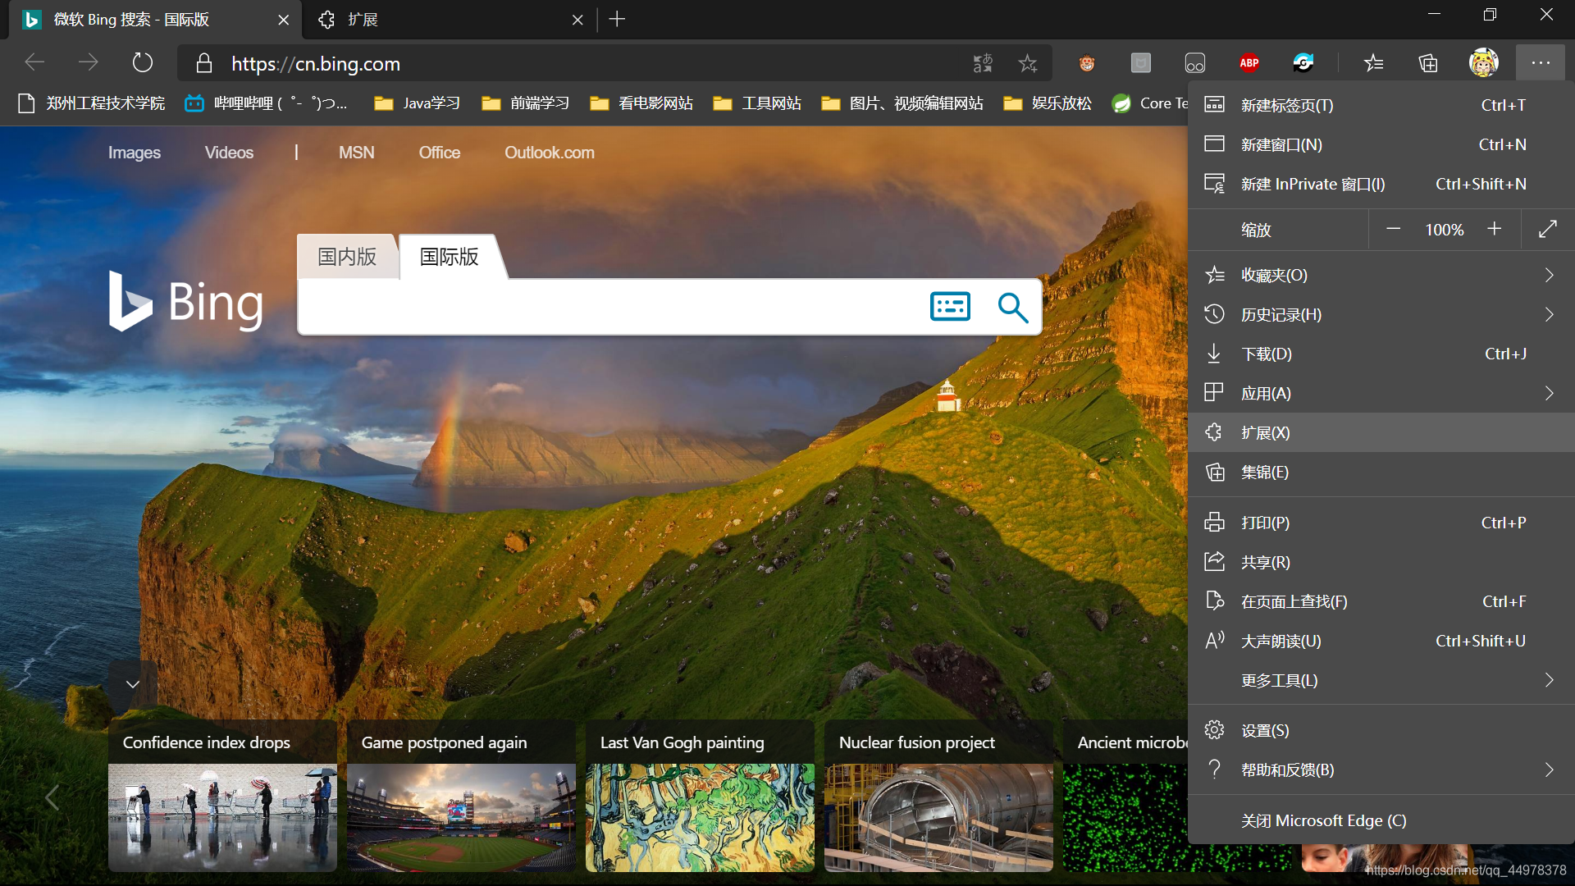The width and height of the screenshot is (1575, 886).
Task: Open the Last Van Gogh painting thumbnail
Action: point(700,817)
